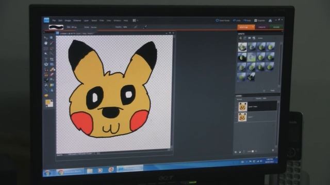
Task: Select the top layer copy thumbnail
Action: [x=242, y=106]
